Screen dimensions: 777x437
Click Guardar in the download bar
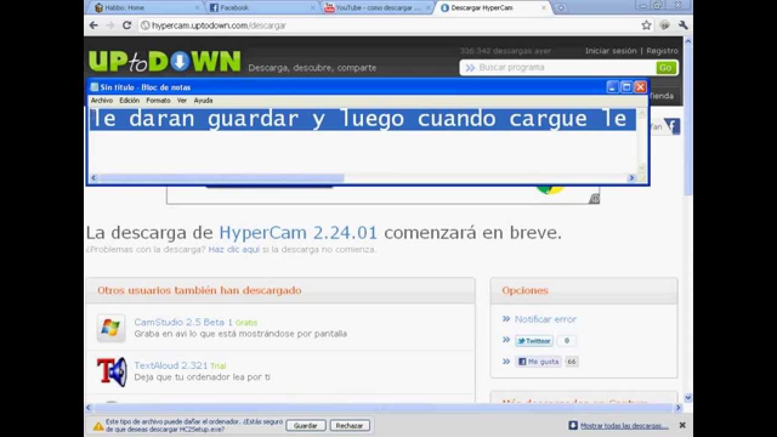[x=306, y=425]
